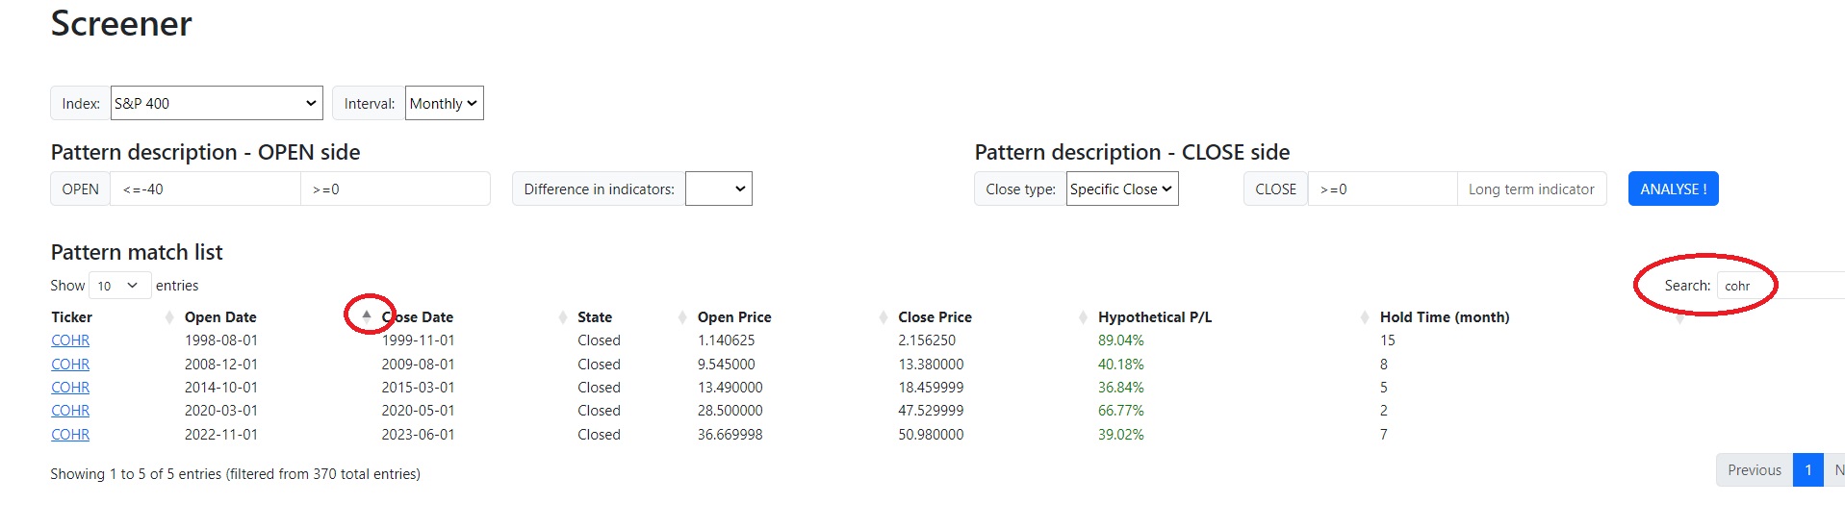Screen dimensions: 1845x529
Task: Click sort arrows beside Close Date
Action: tap(563, 316)
